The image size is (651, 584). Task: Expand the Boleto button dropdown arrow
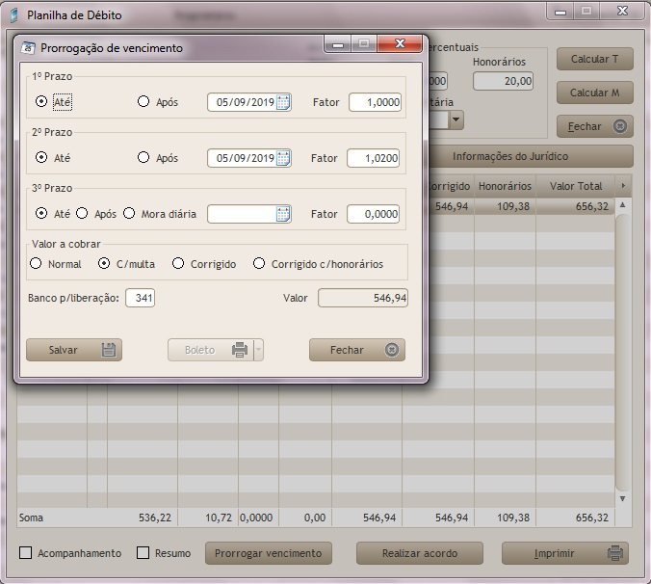tap(258, 350)
